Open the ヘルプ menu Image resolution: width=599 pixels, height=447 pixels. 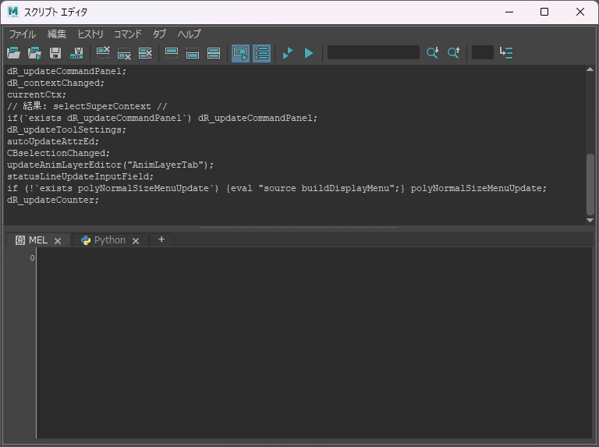click(x=189, y=34)
